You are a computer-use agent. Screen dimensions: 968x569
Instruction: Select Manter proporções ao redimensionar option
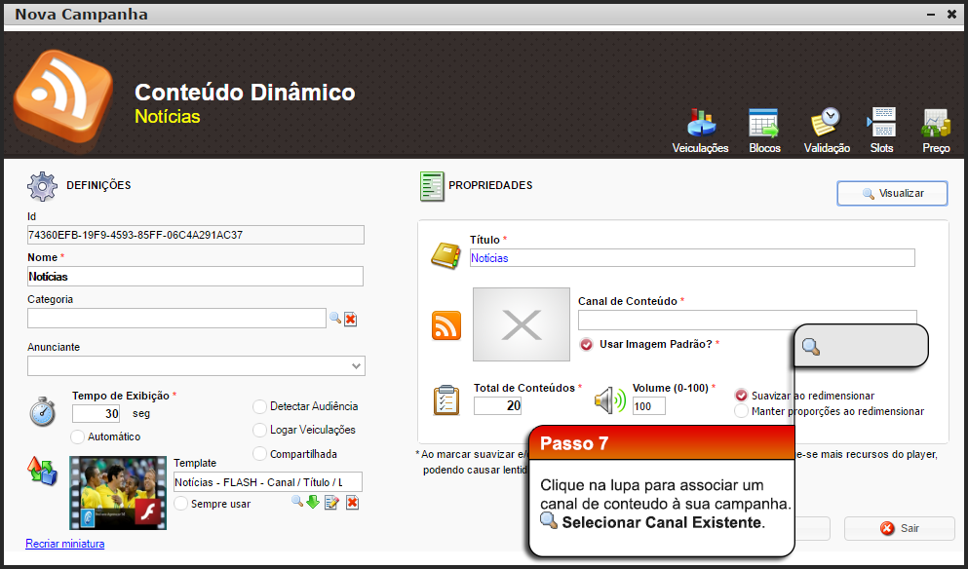(741, 411)
